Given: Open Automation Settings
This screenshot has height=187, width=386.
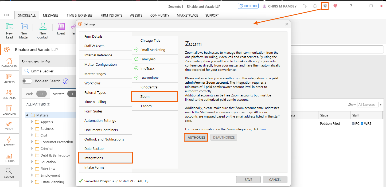Looking at the screenshot, I should coord(106,121).
